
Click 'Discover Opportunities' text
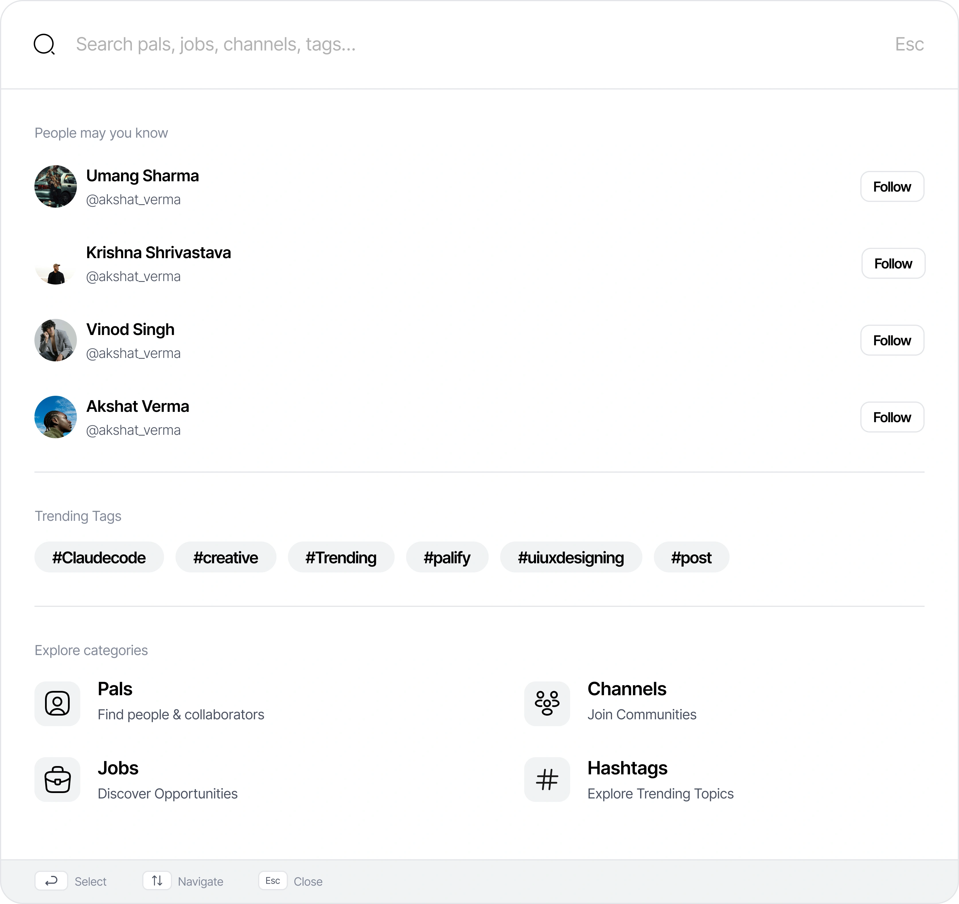click(x=167, y=794)
